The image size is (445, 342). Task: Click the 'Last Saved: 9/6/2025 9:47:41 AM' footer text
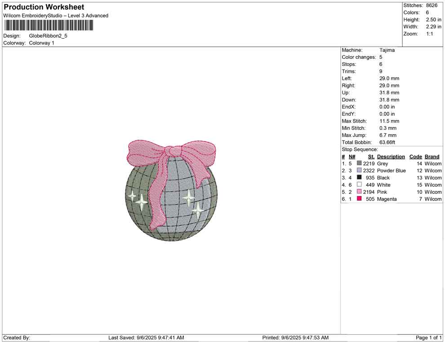click(146, 338)
